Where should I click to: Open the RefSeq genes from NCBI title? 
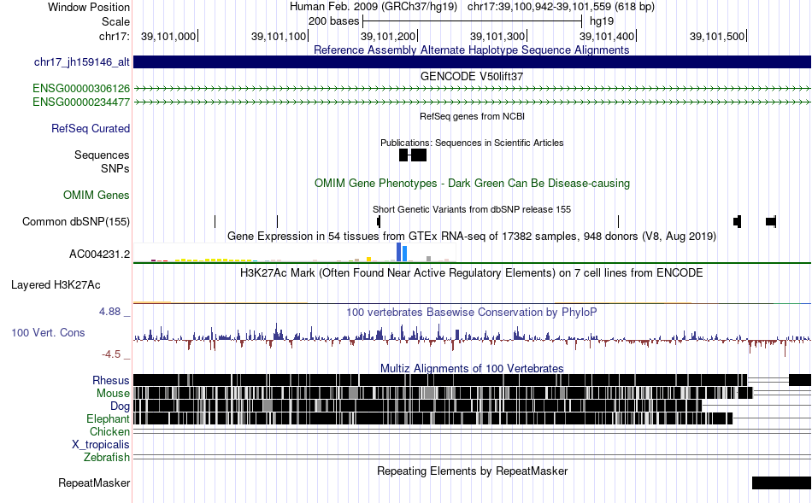[x=472, y=116]
